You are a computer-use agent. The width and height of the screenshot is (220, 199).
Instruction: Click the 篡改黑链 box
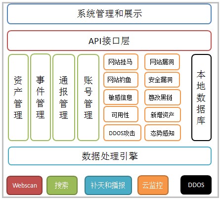click(x=163, y=98)
